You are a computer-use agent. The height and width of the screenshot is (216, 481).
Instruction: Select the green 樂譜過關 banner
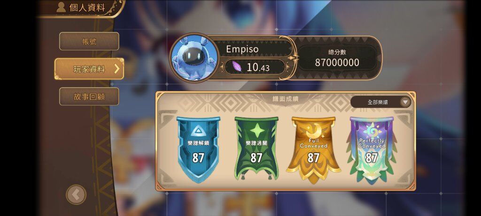tap(256, 148)
